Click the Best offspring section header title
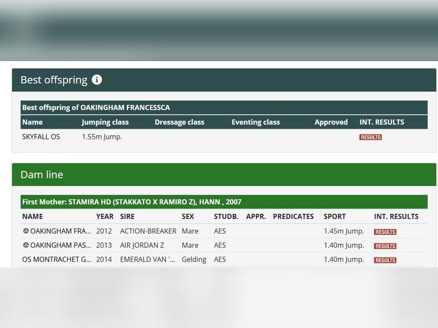The width and height of the screenshot is (438, 328). tap(54, 80)
